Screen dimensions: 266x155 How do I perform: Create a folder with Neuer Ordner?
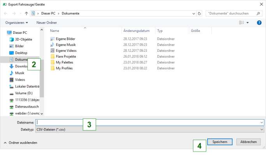click(x=47, y=23)
